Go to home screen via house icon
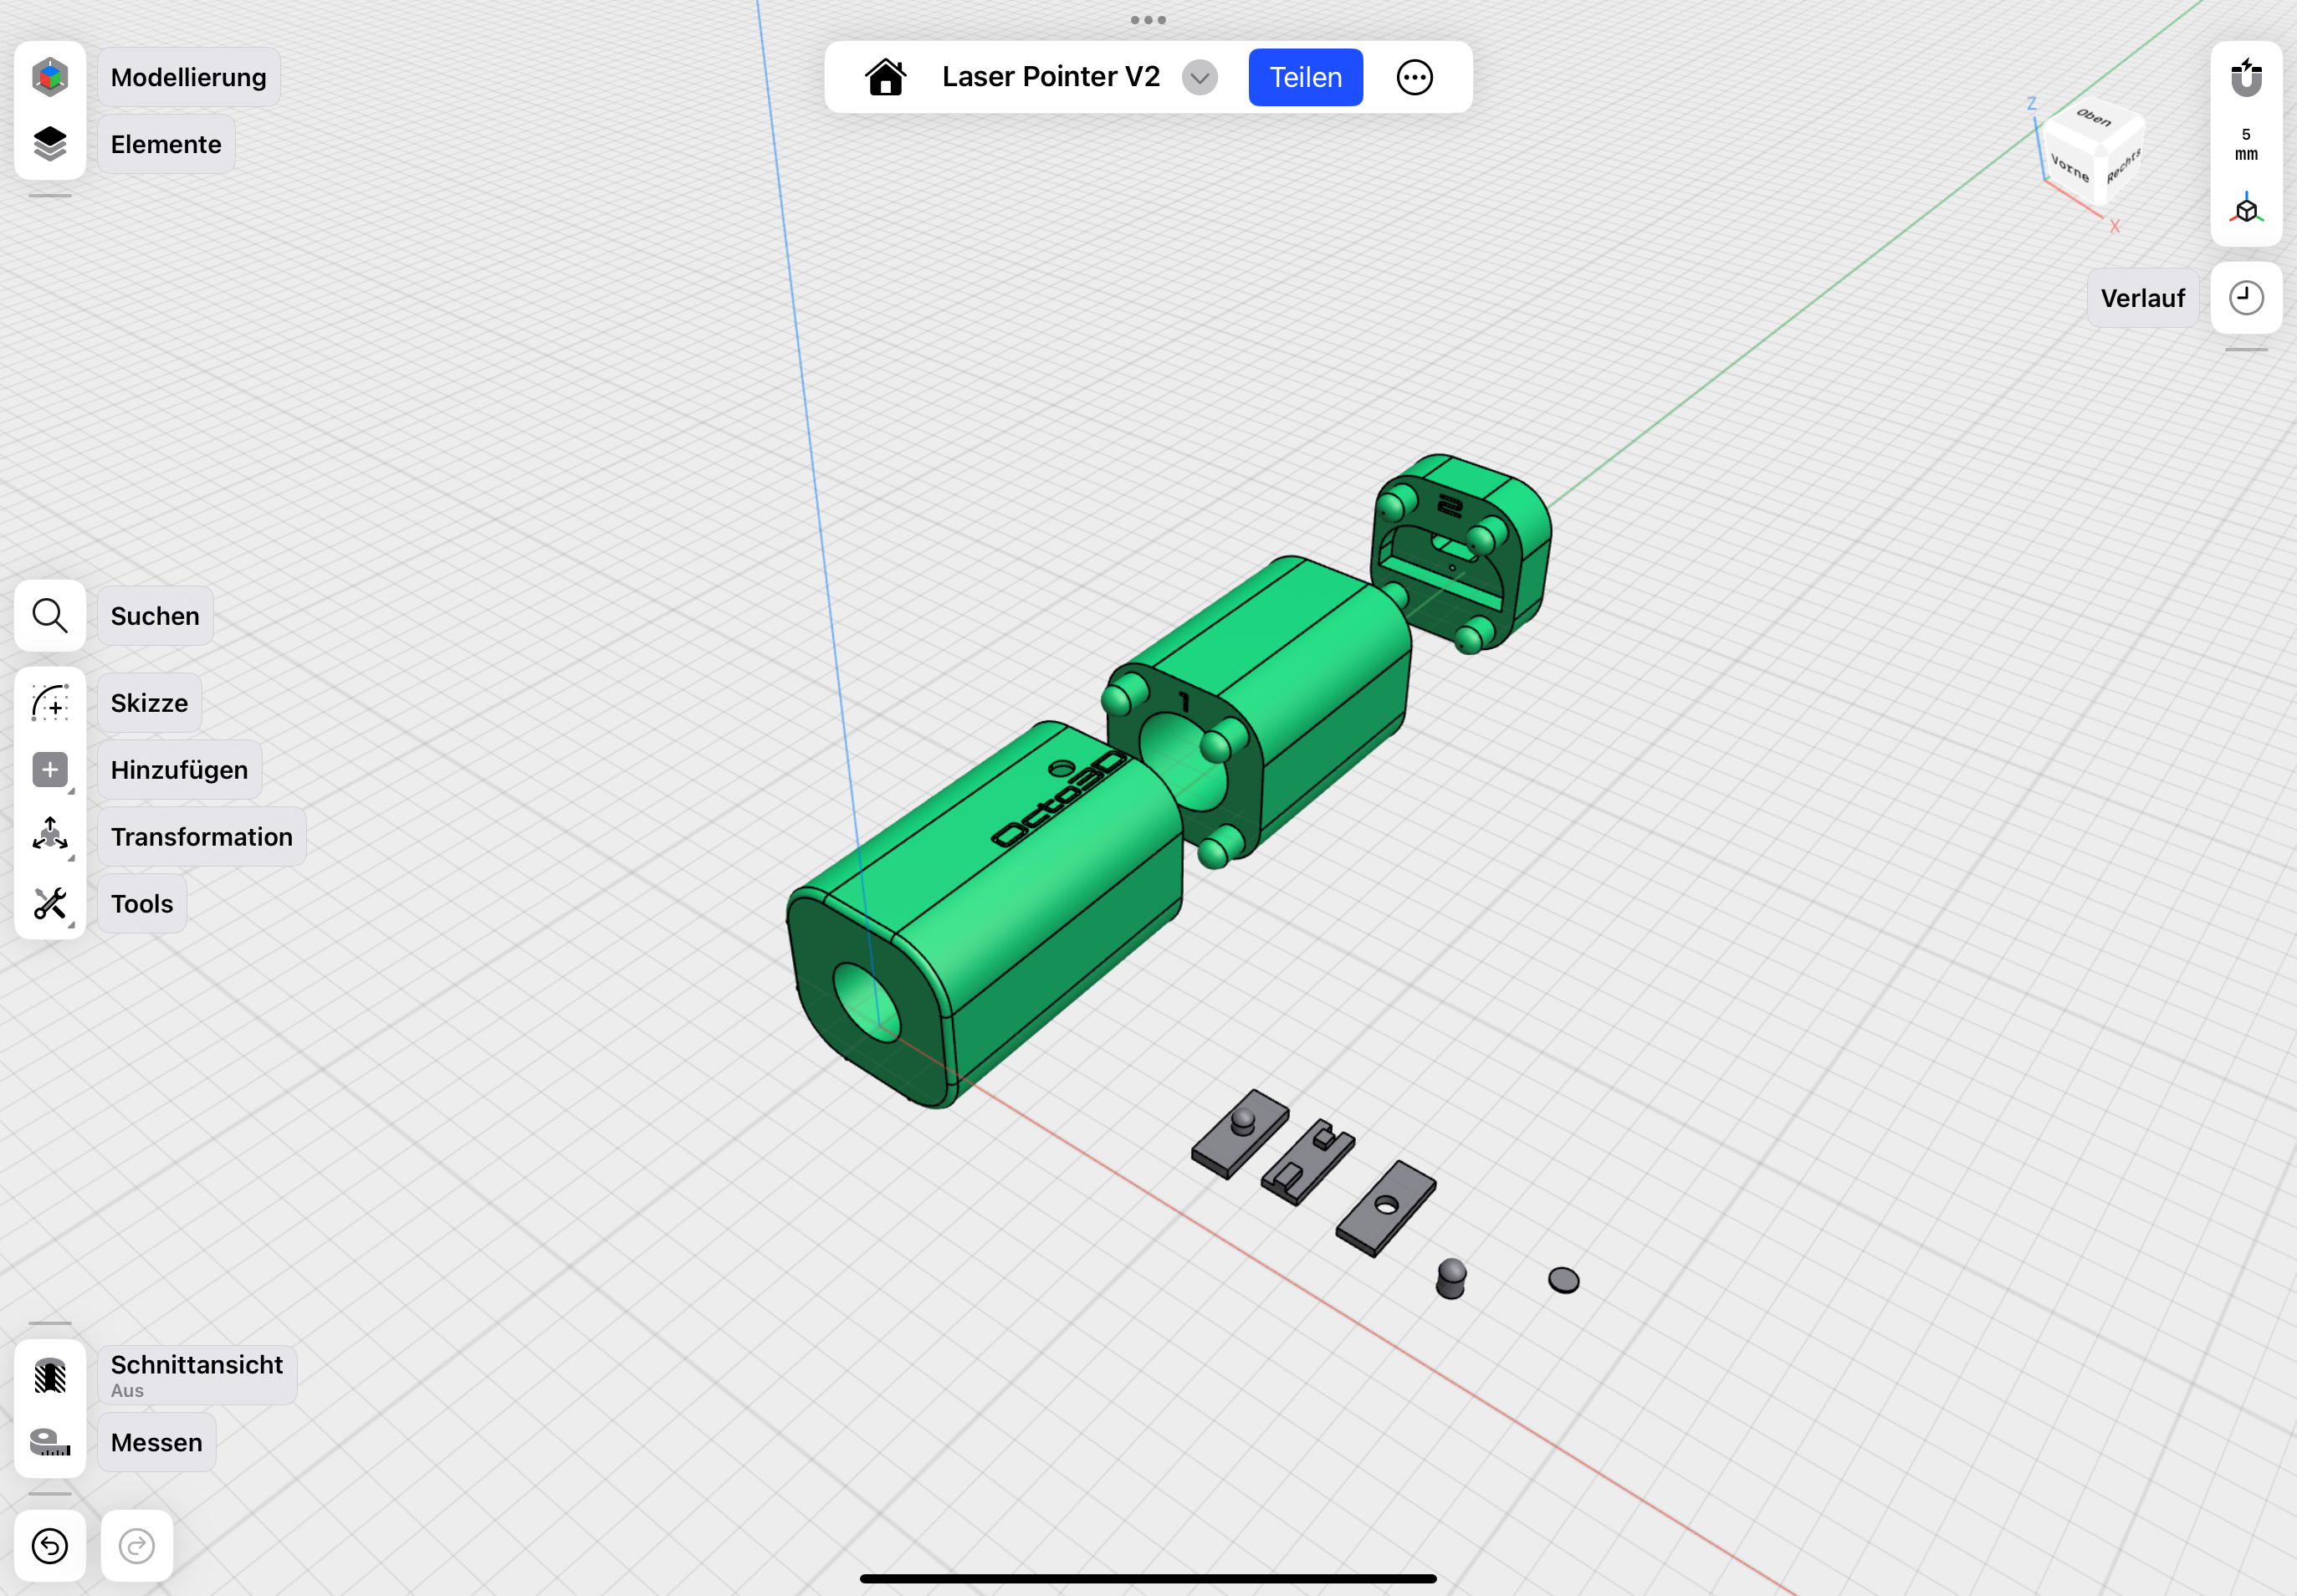 (x=885, y=77)
